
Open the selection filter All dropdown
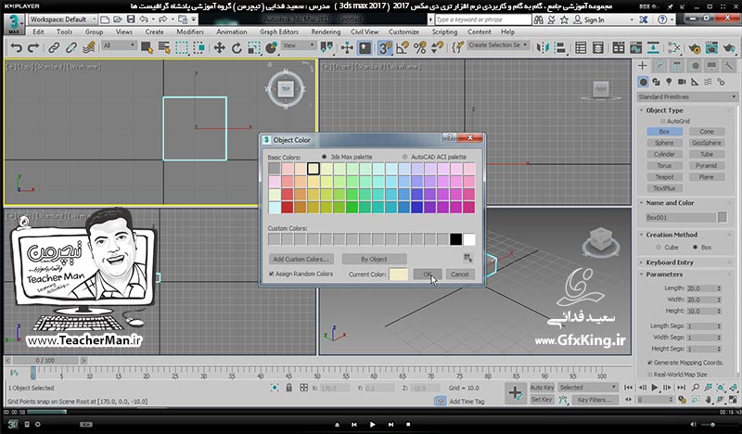pos(120,45)
